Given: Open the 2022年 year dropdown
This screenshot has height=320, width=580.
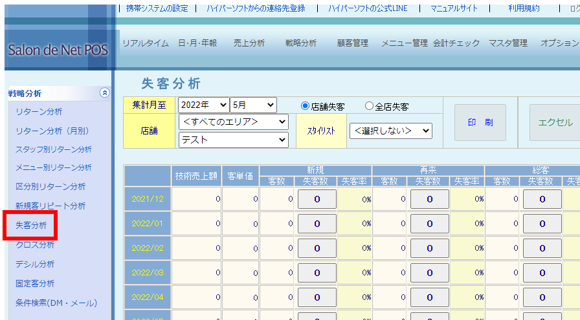Looking at the screenshot, I should tap(204, 105).
